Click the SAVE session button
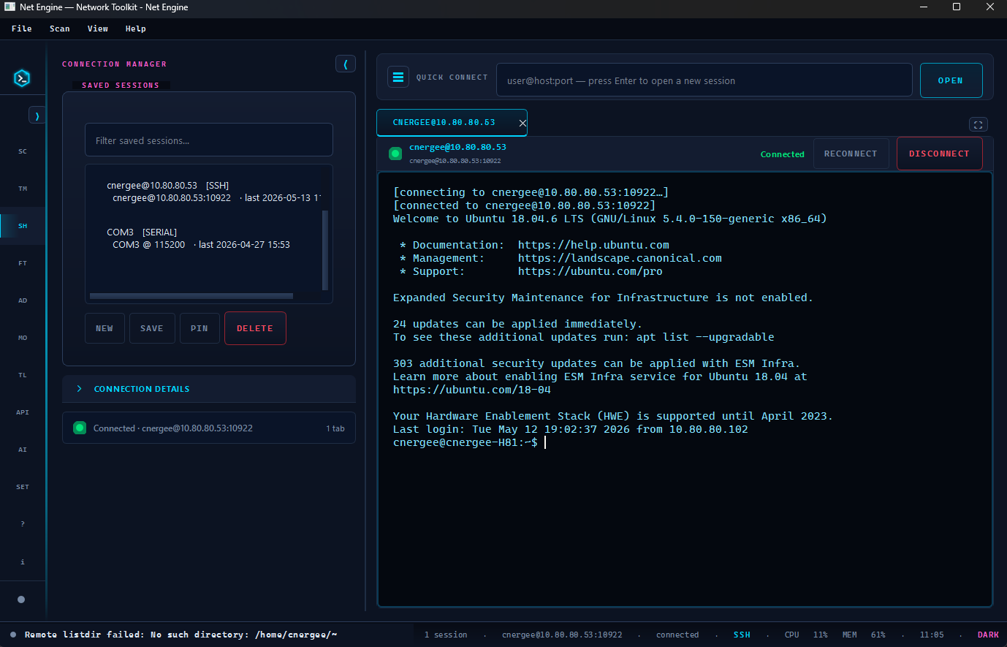 [x=152, y=328]
